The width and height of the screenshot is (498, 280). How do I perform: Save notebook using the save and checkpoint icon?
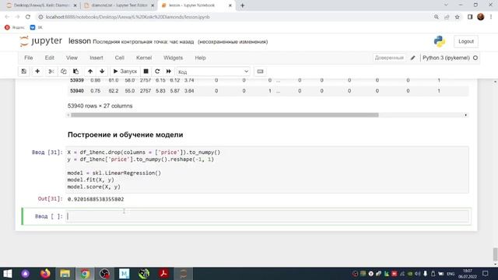coord(24,72)
